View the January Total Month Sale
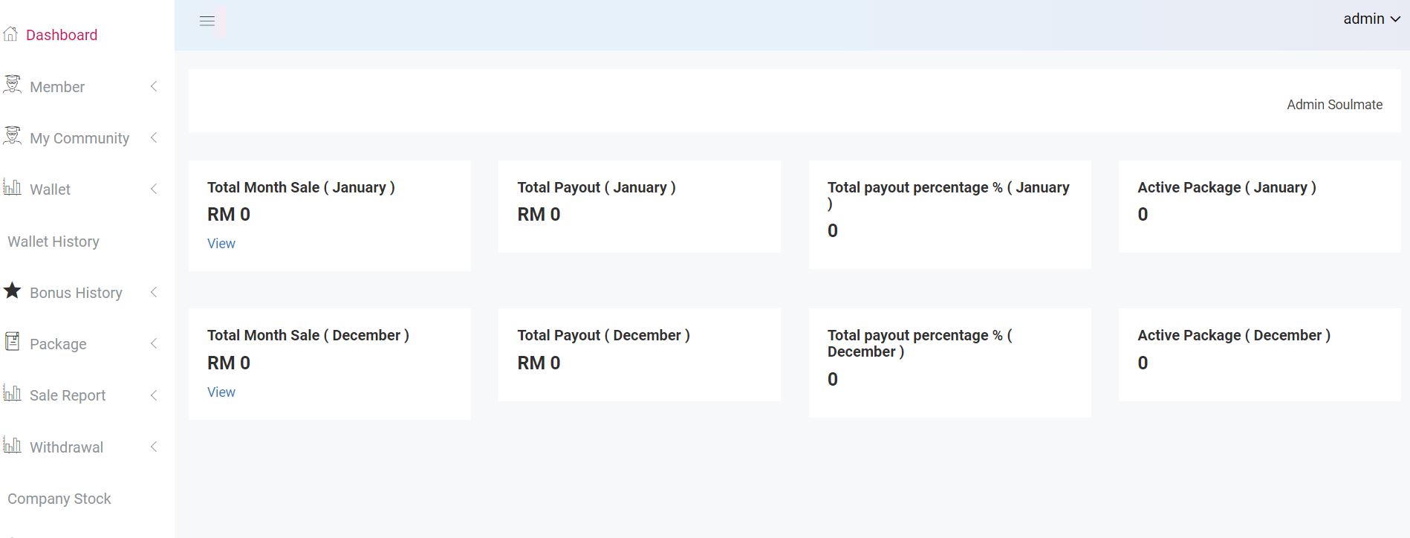The width and height of the screenshot is (1410, 538). pos(221,244)
